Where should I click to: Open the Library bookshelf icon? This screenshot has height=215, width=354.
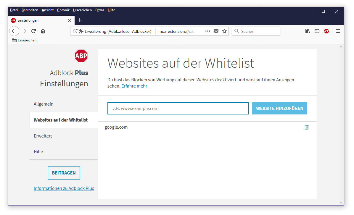point(308,31)
